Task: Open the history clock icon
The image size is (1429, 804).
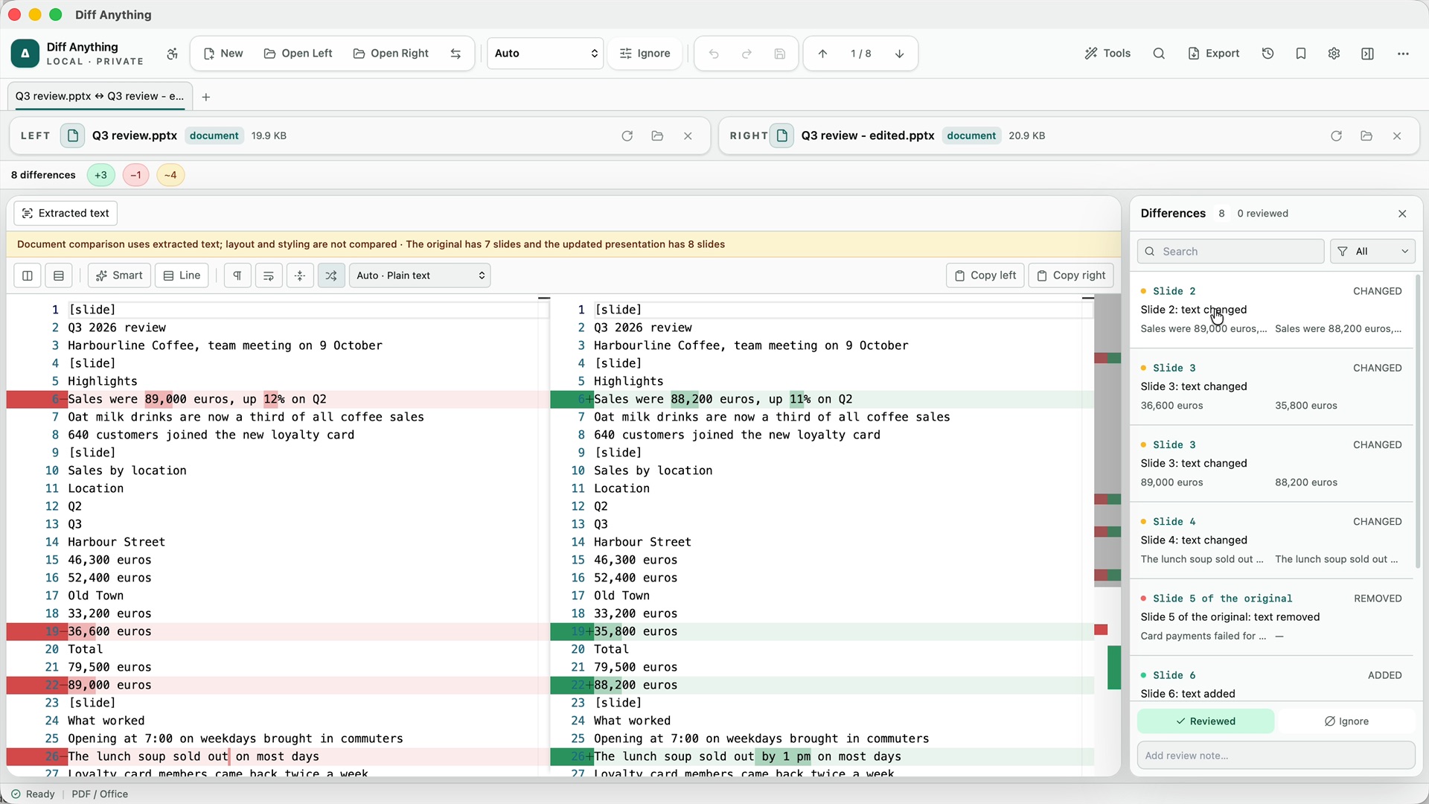Action: [1268, 54]
